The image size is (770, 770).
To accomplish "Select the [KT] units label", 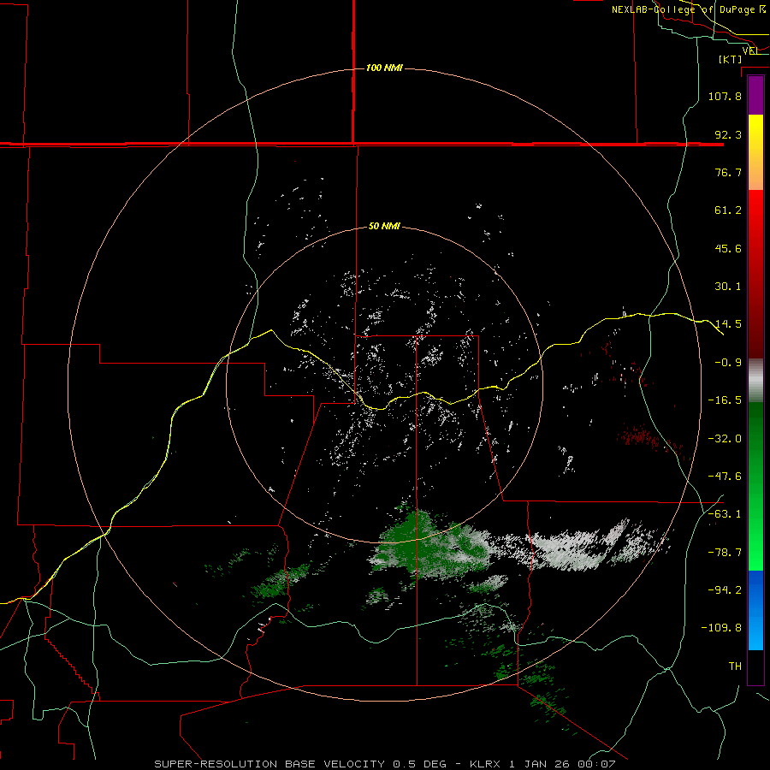I will coord(731,59).
